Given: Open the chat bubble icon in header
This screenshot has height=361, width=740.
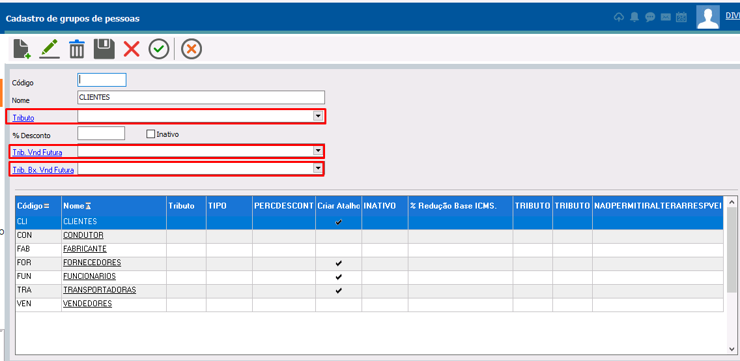Looking at the screenshot, I should pos(650,18).
